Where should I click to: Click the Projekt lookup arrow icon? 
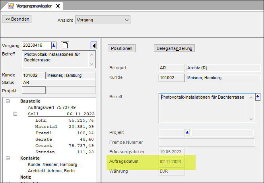pos(188,133)
